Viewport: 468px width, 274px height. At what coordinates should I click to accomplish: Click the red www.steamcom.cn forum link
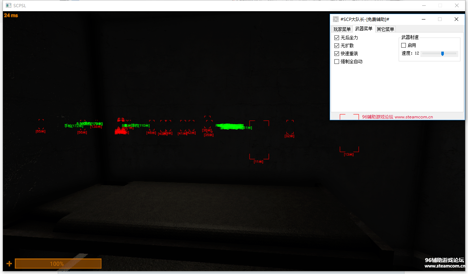[x=413, y=117]
